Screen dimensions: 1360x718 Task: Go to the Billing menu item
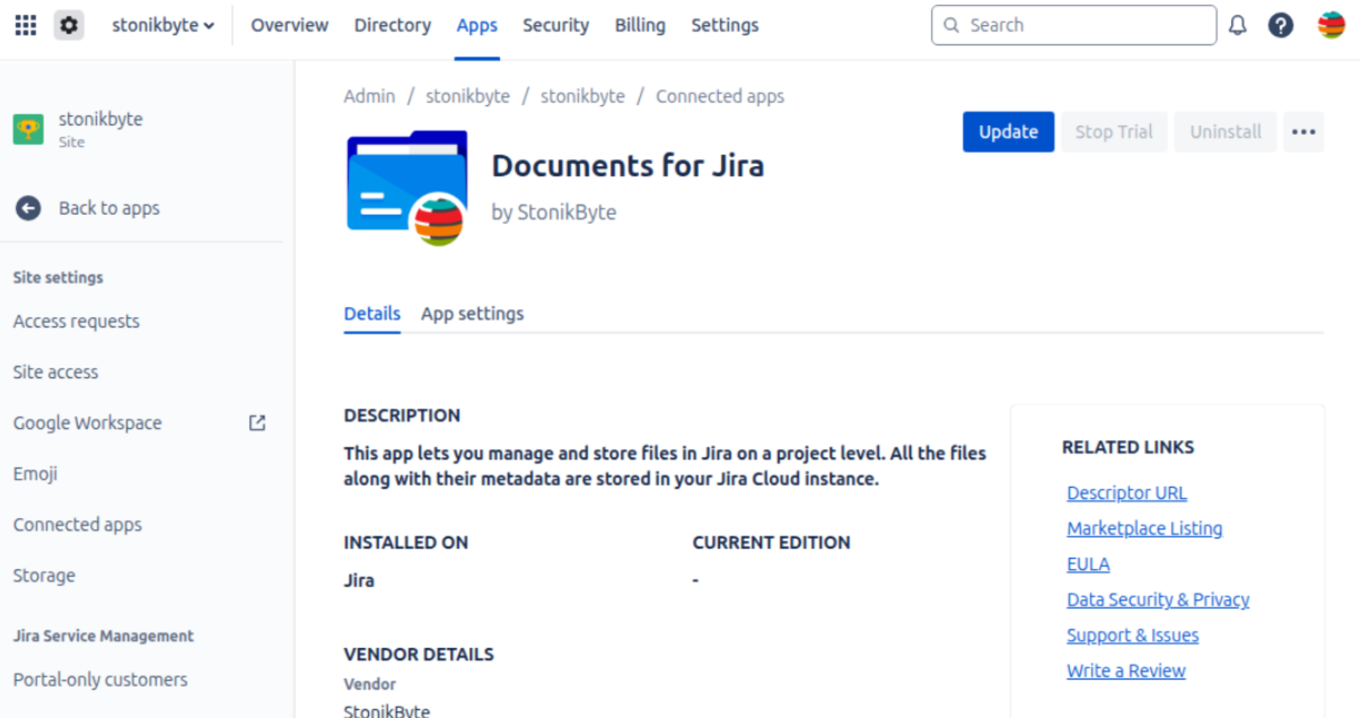pos(640,25)
